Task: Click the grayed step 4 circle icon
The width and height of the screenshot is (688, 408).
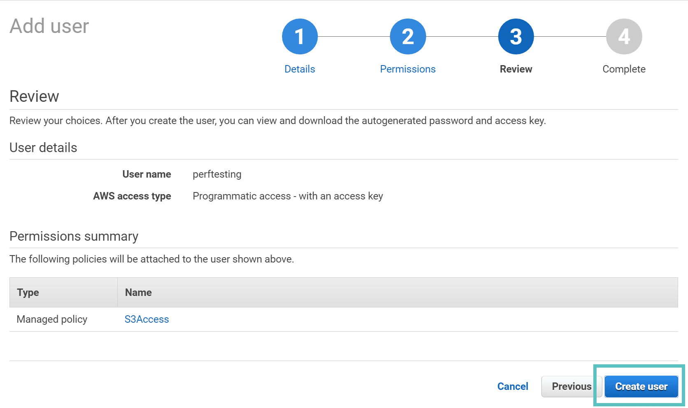Action: point(624,36)
